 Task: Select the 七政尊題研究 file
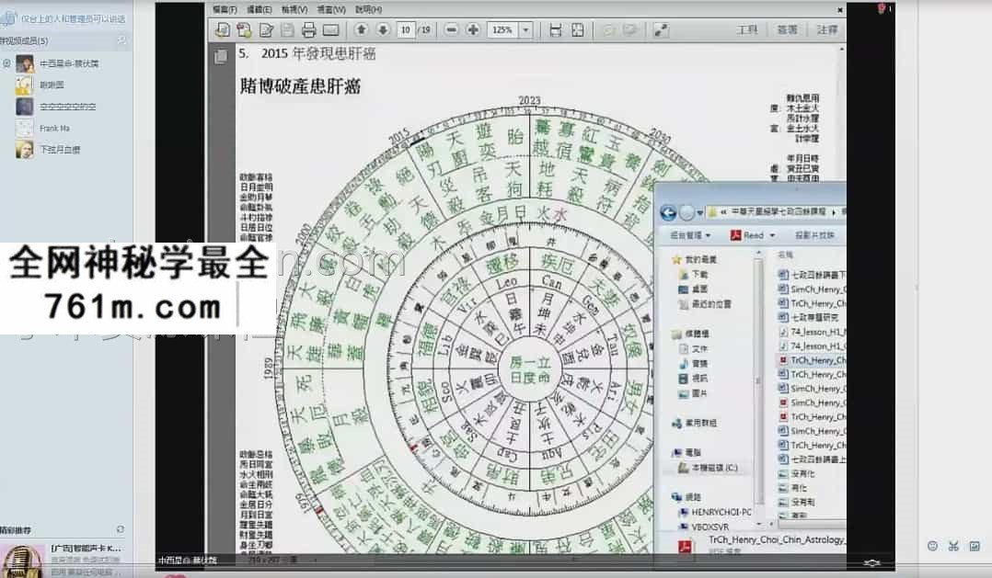(x=809, y=317)
